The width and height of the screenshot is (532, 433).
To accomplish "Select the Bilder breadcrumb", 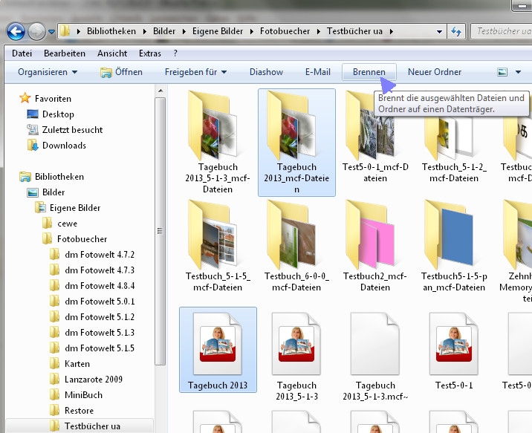I will [164, 31].
